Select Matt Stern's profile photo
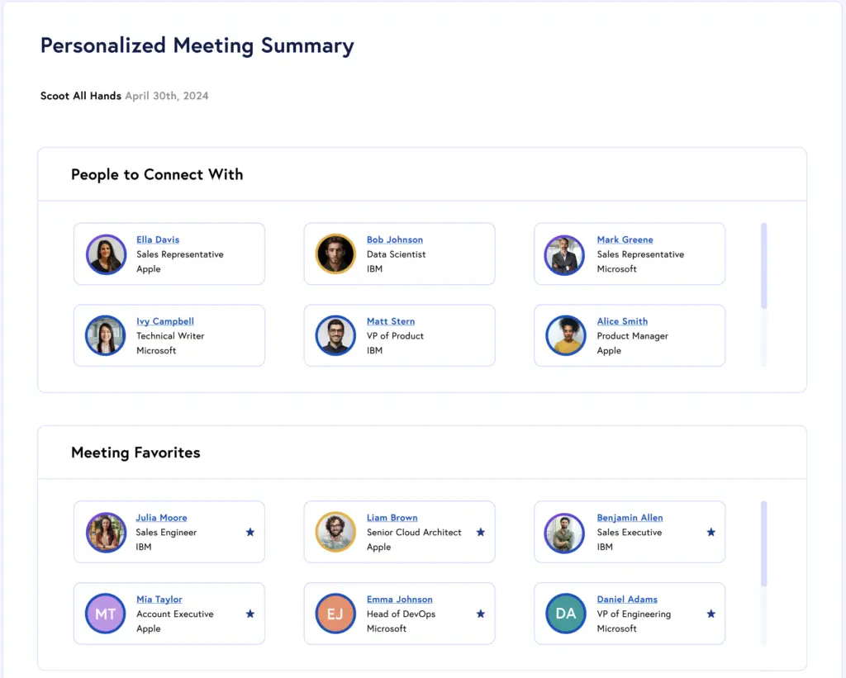The height and width of the screenshot is (678, 846). (x=335, y=335)
